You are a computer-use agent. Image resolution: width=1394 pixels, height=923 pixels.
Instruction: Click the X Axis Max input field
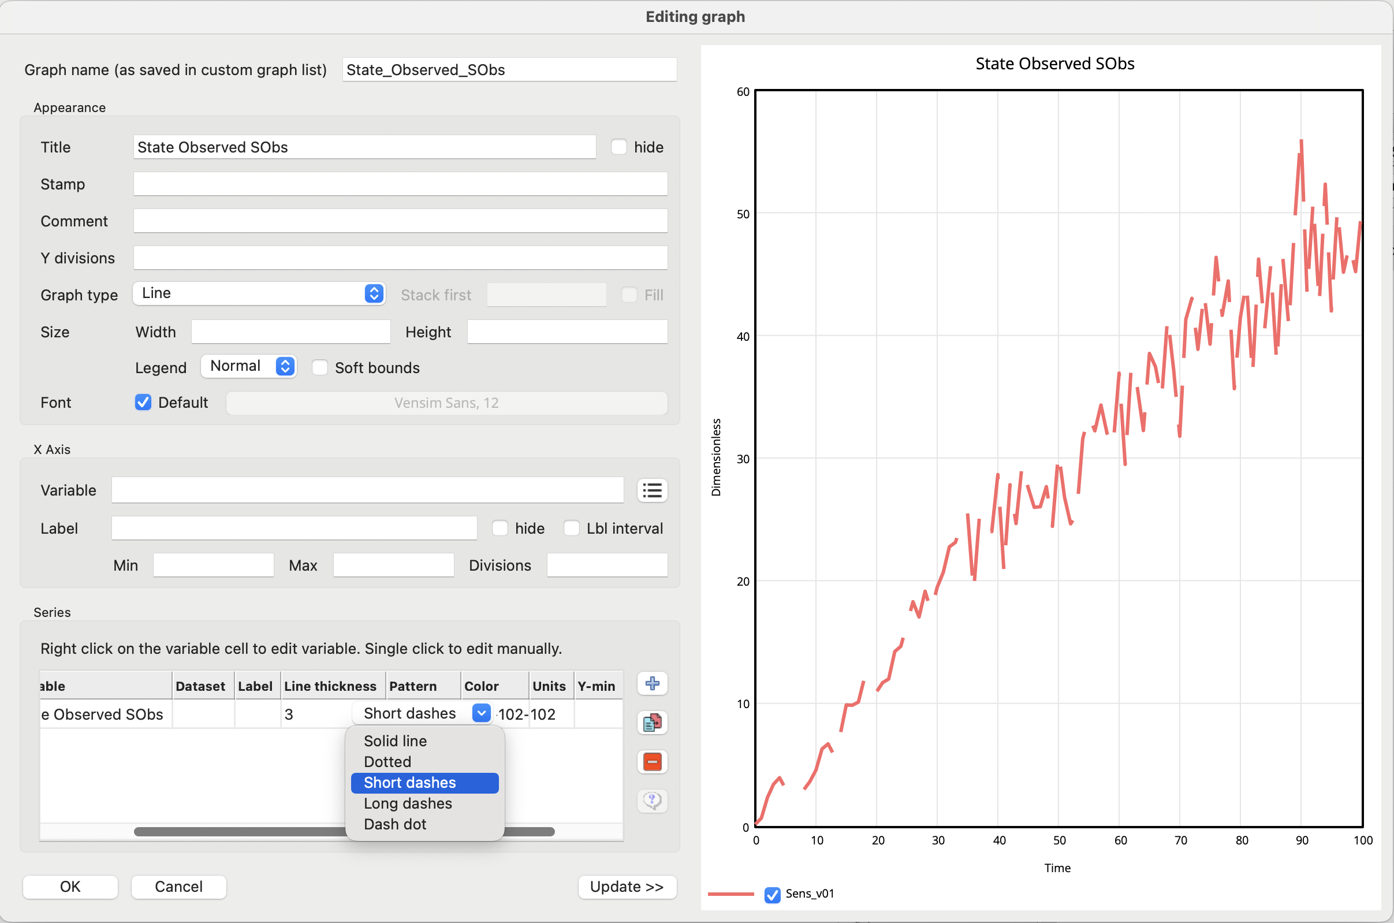coord(393,565)
